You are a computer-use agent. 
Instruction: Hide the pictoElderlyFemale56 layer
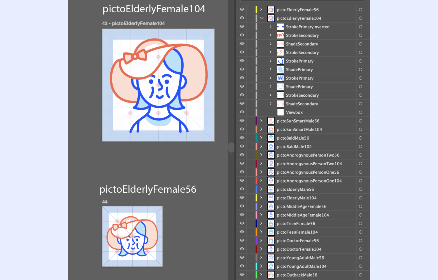(242, 9)
